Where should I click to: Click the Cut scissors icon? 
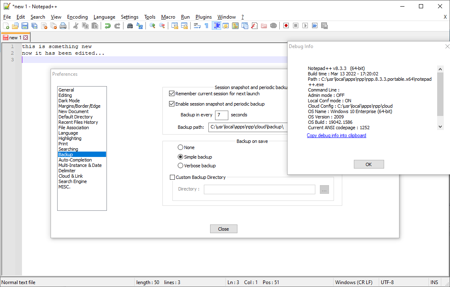point(75,26)
